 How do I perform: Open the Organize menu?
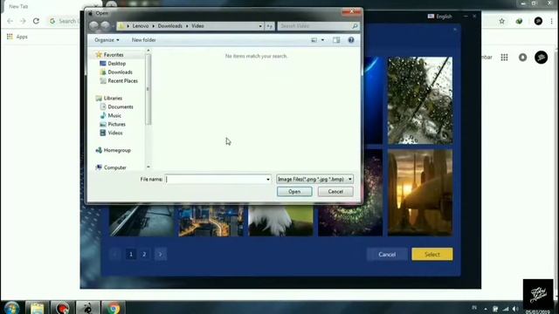coord(107,40)
